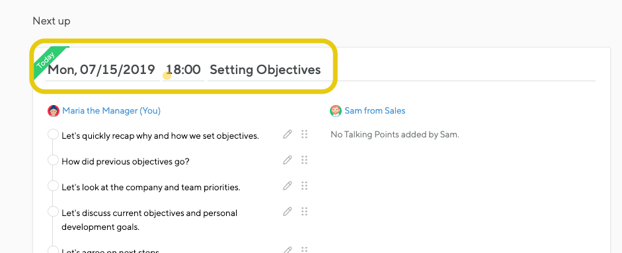Image resolution: width=622 pixels, height=253 pixels.
Task: Click Maria the Manager's avatar
Action: click(54, 111)
